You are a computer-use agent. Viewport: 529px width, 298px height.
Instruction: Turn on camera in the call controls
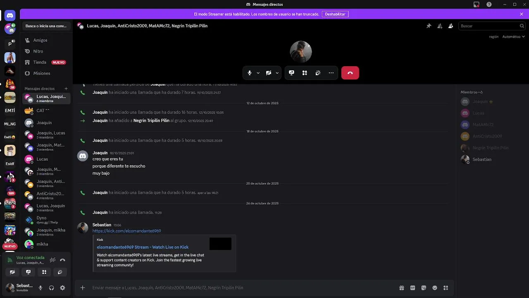(269, 73)
